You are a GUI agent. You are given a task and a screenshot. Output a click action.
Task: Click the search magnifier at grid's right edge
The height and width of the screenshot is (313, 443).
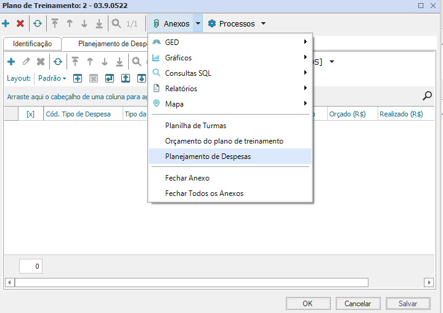click(x=427, y=96)
